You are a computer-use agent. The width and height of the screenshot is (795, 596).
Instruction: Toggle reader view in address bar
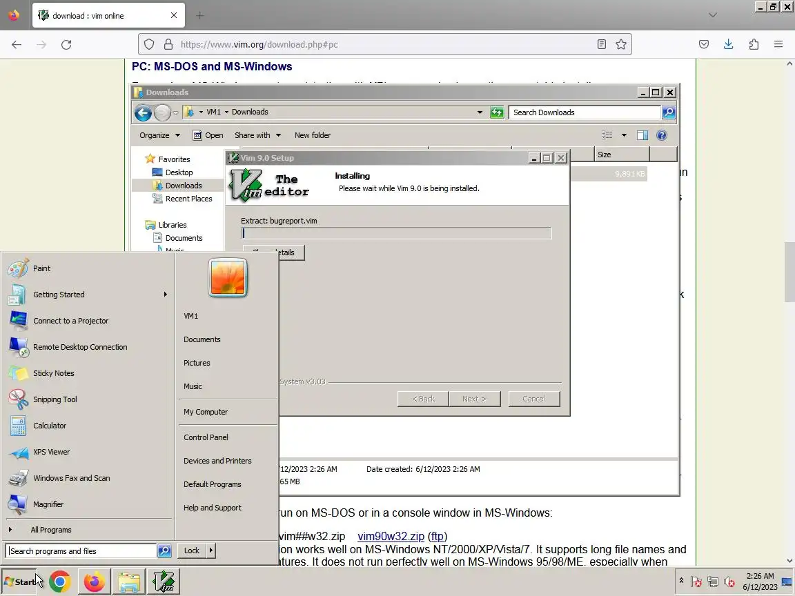(602, 45)
